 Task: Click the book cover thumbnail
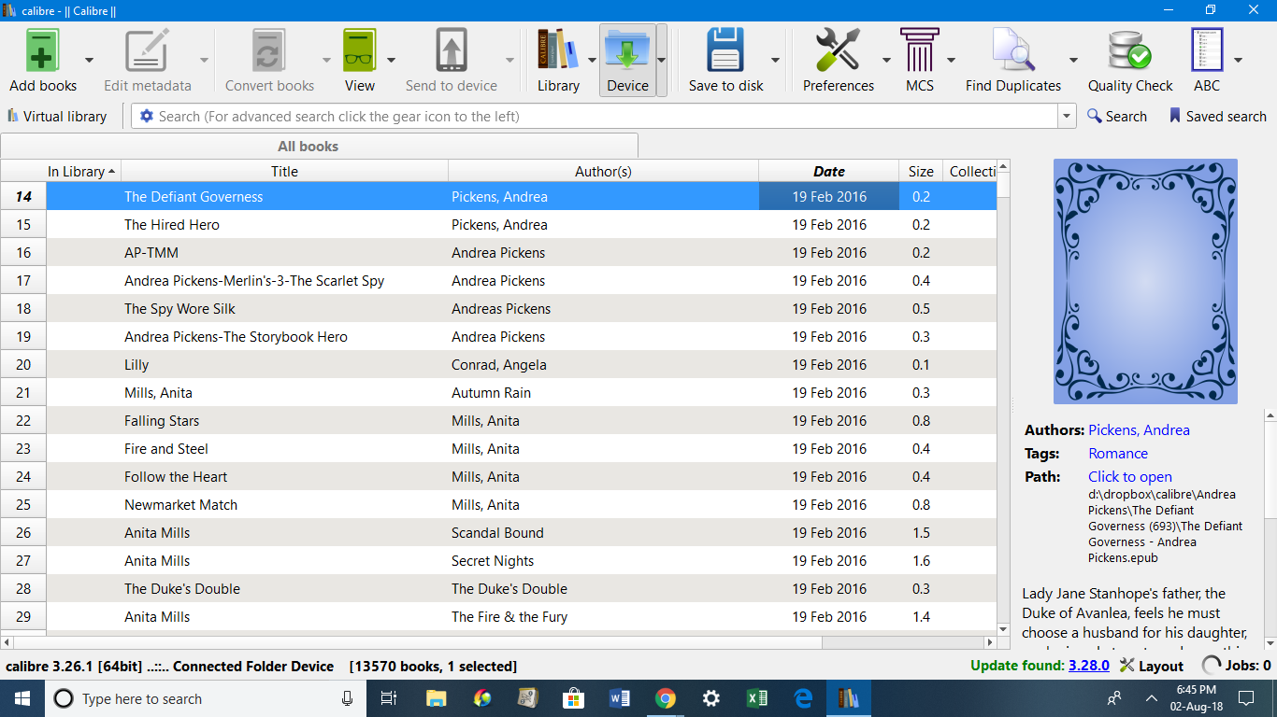click(x=1145, y=281)
